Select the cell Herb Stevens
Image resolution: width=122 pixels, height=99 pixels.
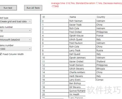pos(82,76)
